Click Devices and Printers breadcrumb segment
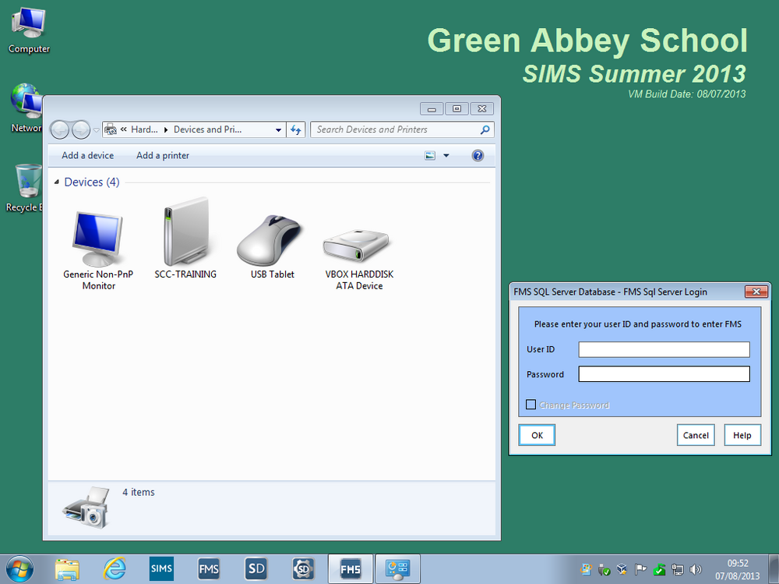 pos(208,129)
